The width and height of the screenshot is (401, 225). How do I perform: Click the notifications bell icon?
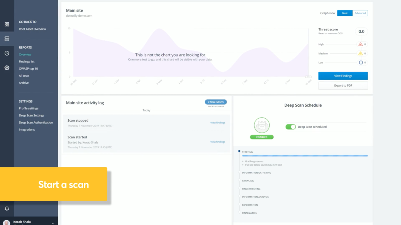(x=7, y=209)
